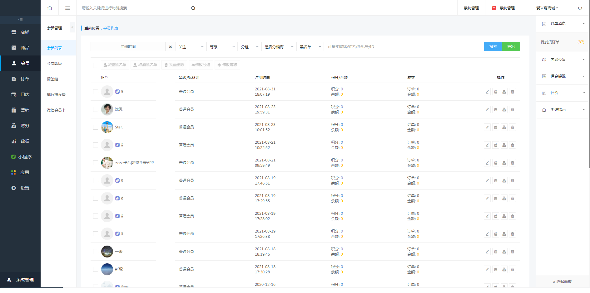590x293 pixels.
Task: Open 会员等级 submenu item
Action: [54, 64]
